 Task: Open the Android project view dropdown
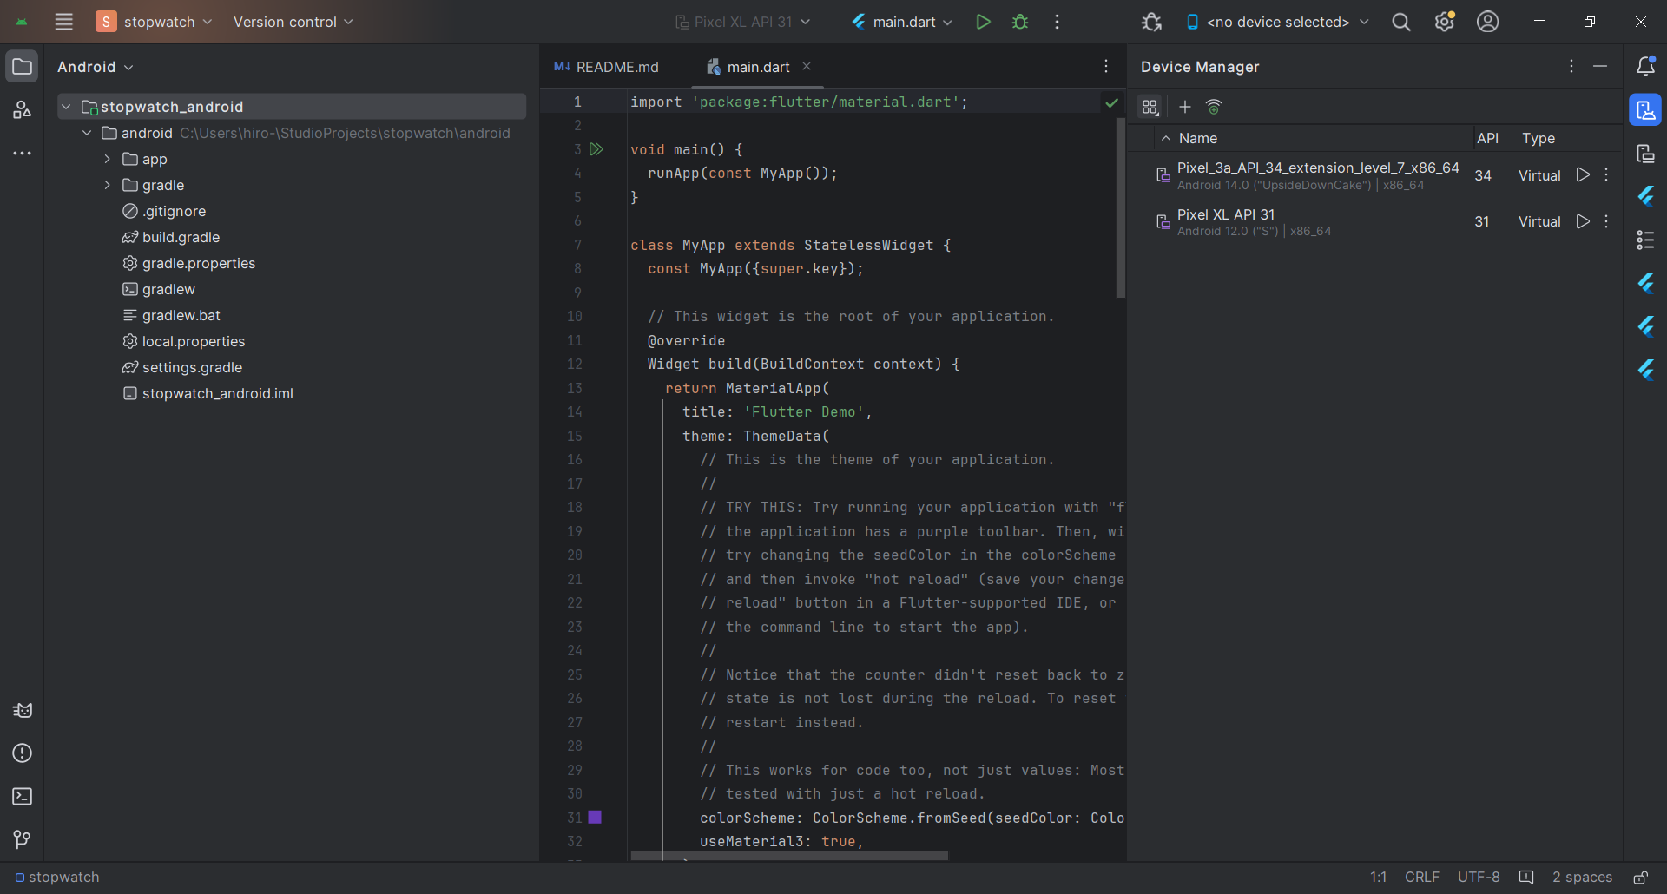(x=96, y=67)
